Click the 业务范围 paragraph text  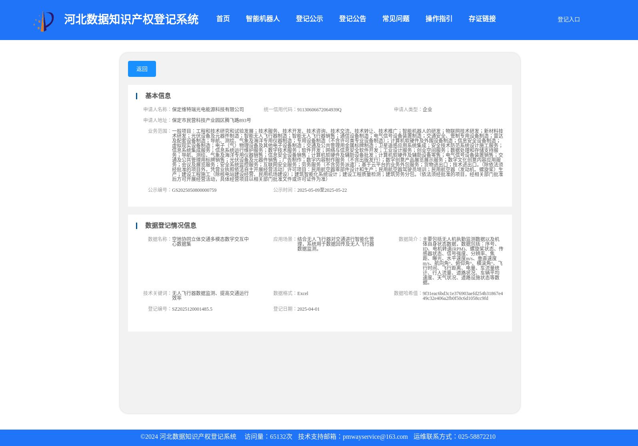point(338,155)
